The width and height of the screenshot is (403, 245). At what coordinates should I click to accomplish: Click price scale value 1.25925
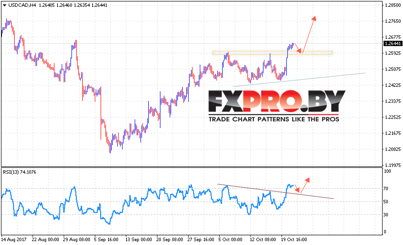[393, 53]
